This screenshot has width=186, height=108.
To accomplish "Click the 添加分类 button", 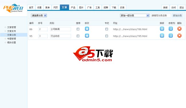I will (x=177, y=15).
